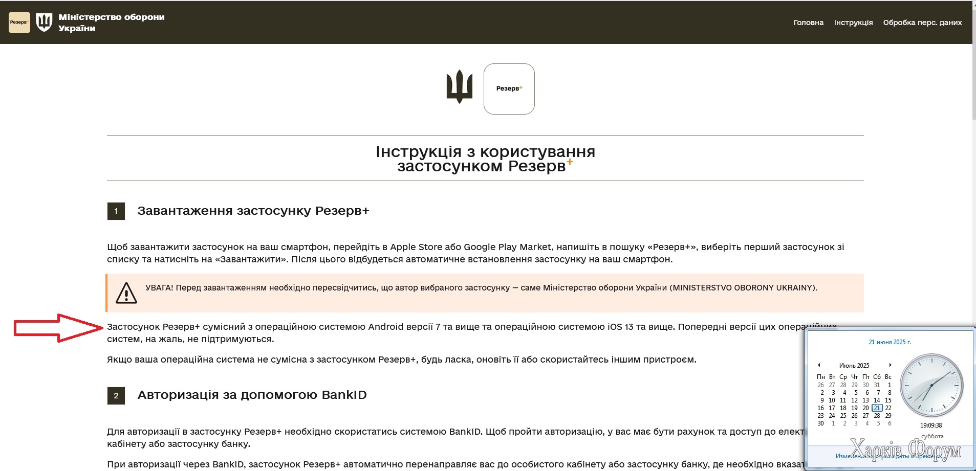Click the warning triangle icon in the УВАГА box

click(126, 293)
